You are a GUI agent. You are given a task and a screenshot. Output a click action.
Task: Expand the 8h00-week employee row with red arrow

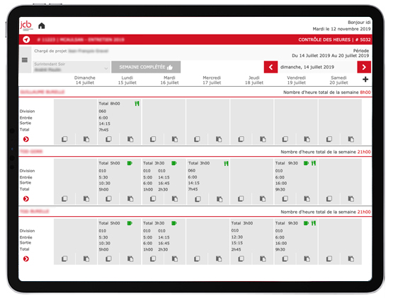coord(26,139)
